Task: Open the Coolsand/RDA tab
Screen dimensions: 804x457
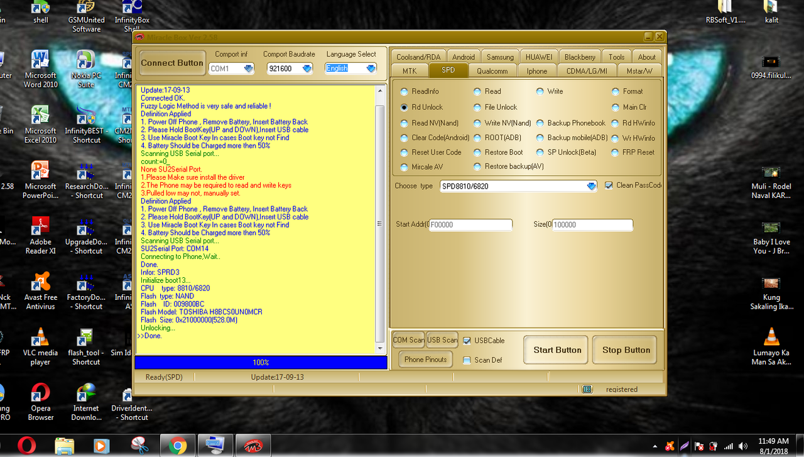Action: 418,57
